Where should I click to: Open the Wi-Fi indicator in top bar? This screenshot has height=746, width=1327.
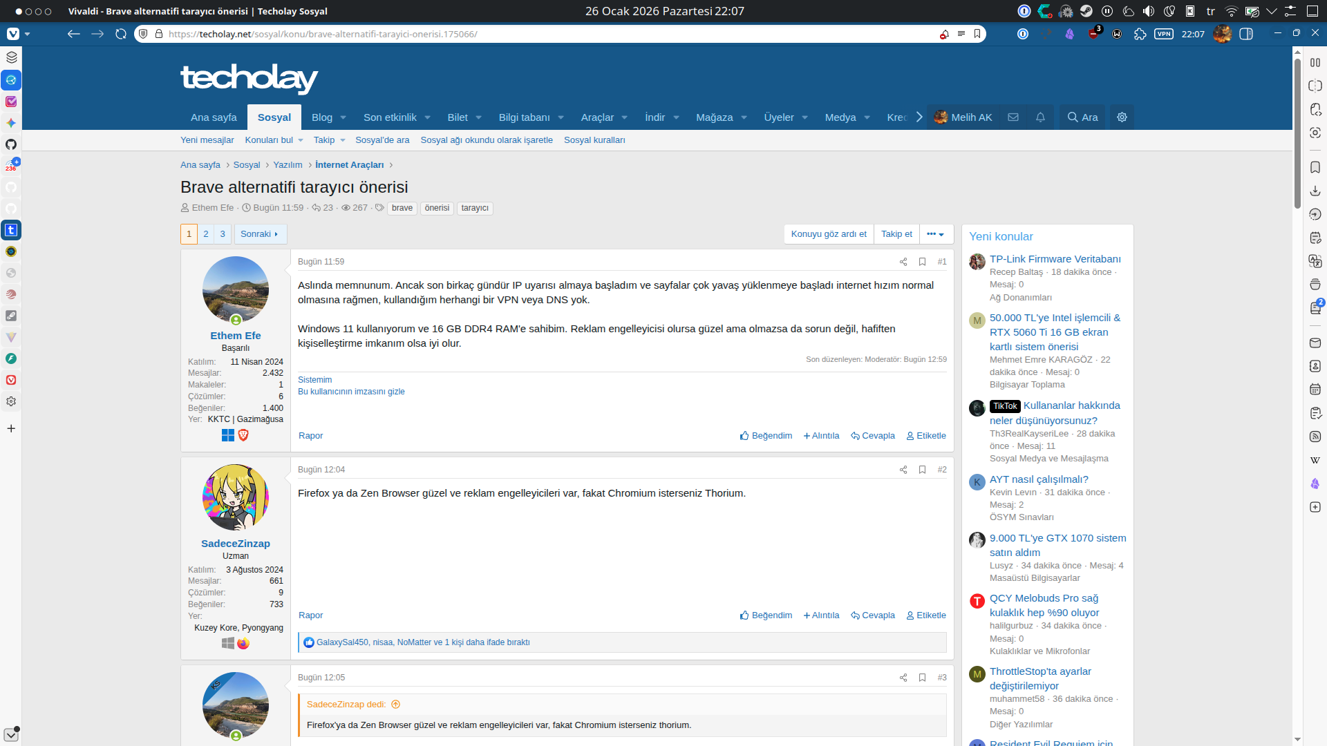[1231, 11]
